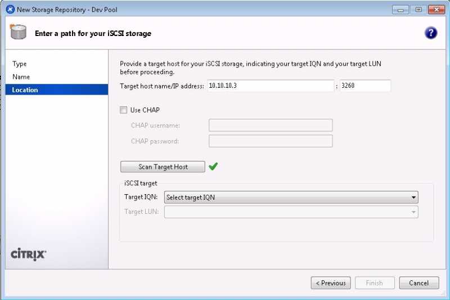Maximize the wizard window
Viewport: 450px width, 300px height.
pyautogui.click(x=418, y=10)
